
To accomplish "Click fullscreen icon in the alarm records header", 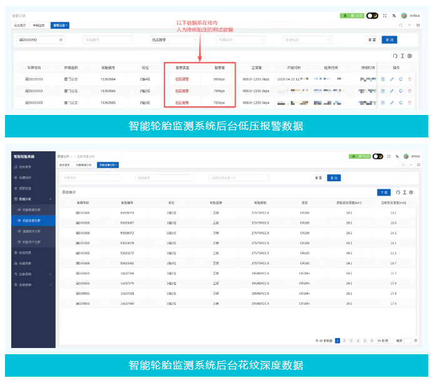I will pyautogui.click(x=384, y=16).
